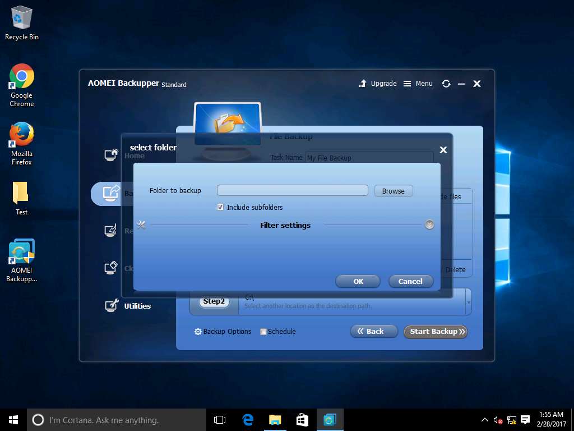
Task: Click the Start Backup button
Action: point(436,331)
